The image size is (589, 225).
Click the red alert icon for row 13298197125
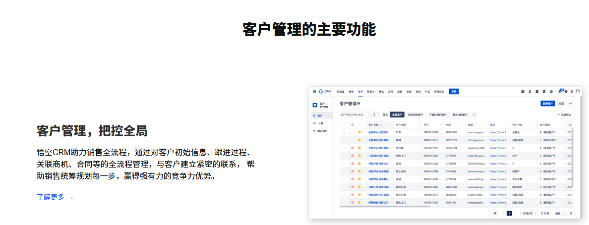pyautogui.click(x=353, y=148)
